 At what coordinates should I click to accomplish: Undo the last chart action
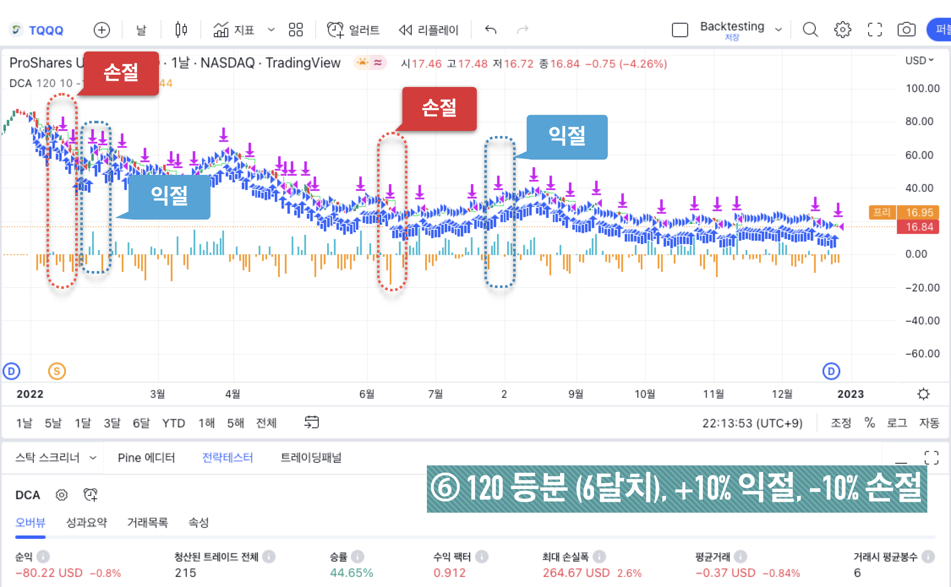pyautogui.click(x=490, y=30)
